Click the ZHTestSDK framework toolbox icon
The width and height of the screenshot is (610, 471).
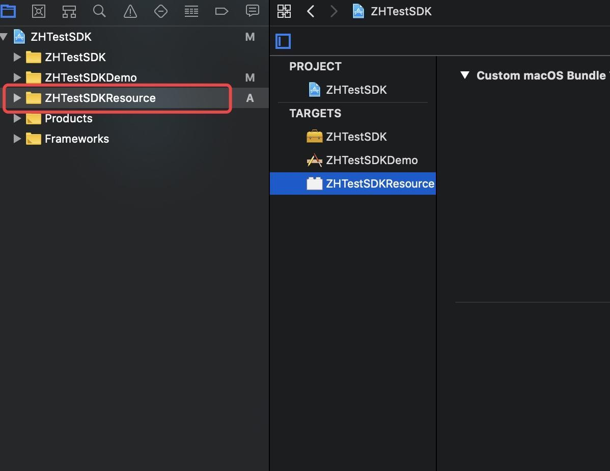click(314, 136)
